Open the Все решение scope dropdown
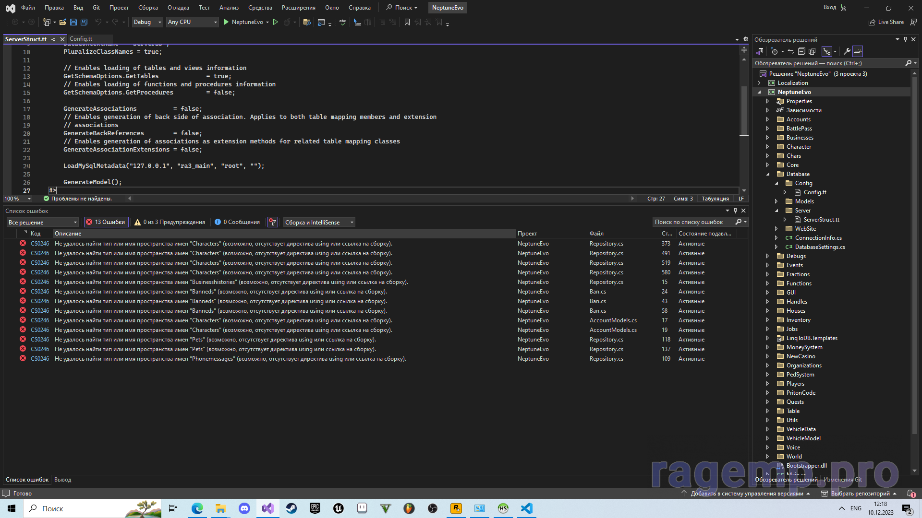922x518 pixels. [x=42, y=222]
